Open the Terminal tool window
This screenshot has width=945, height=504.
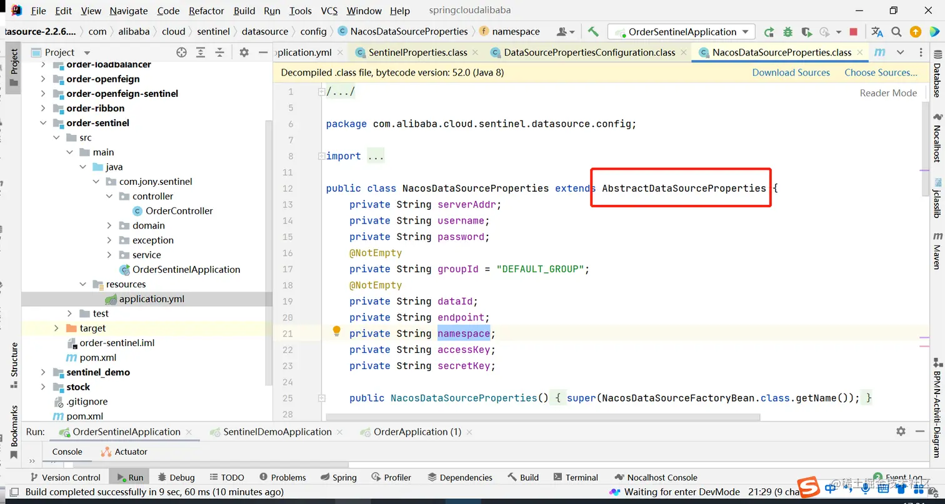pyautogui.click(x=575, y=477)
